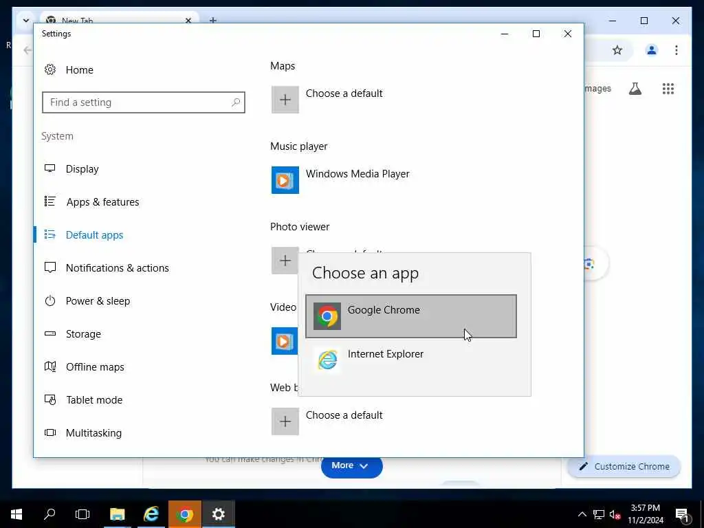Screen dimensions: 704x528
Task: Click the search magnifier in Find a setting
Action: 236,102
